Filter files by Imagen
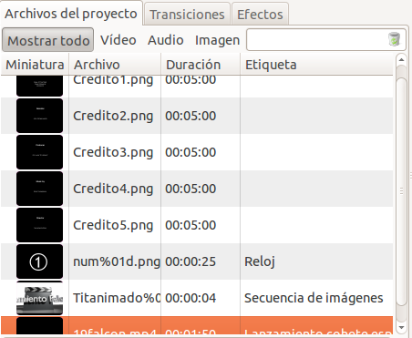 [218, 40]
